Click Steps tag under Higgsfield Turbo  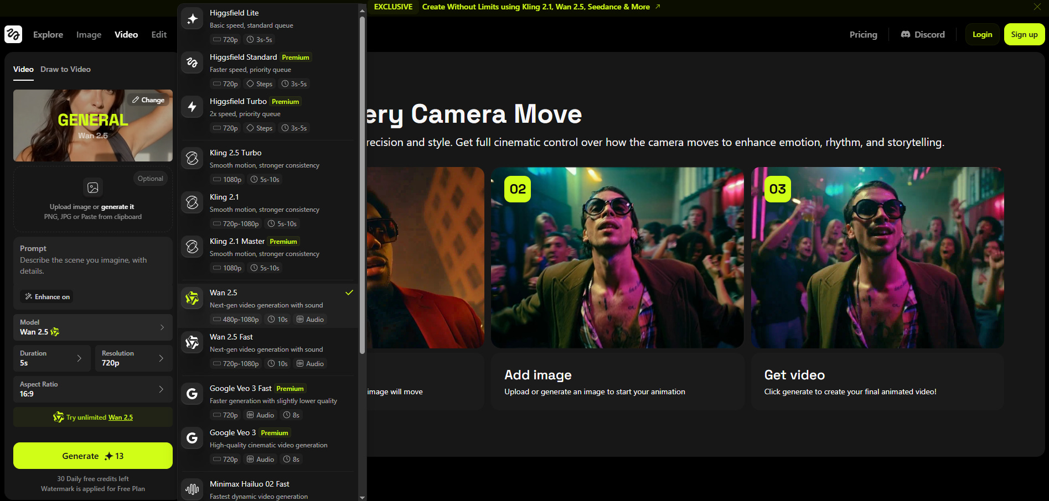(260, 128)
